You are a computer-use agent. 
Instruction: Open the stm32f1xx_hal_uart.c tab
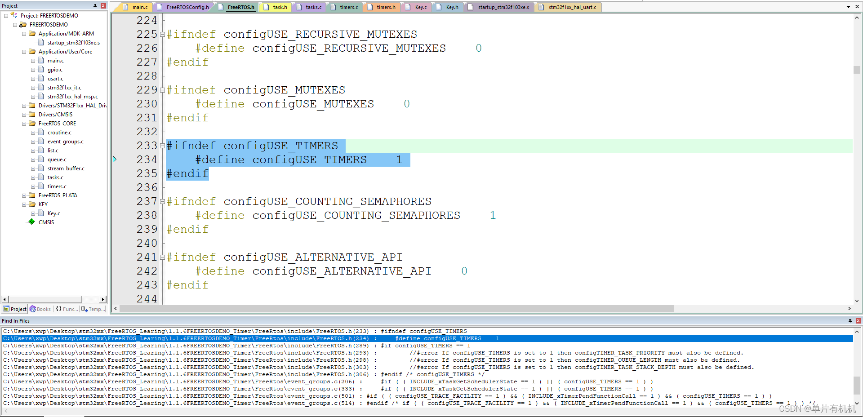pyautogui.click(x=568, y=7)
